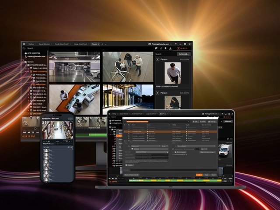Click the Schedule button in the laptop dialog
This screenshot has height=210, width=280.
click(x=129, y=165)
